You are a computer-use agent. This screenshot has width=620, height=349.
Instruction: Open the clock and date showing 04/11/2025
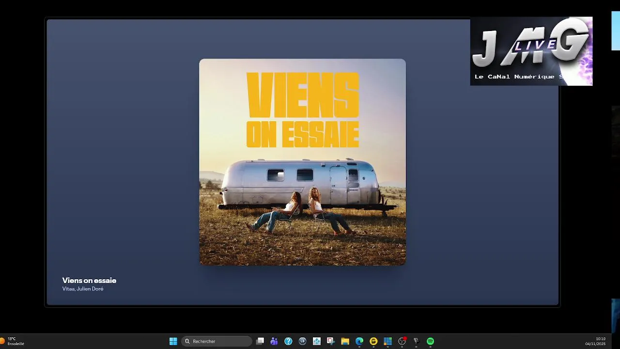(x=595, y=341)
